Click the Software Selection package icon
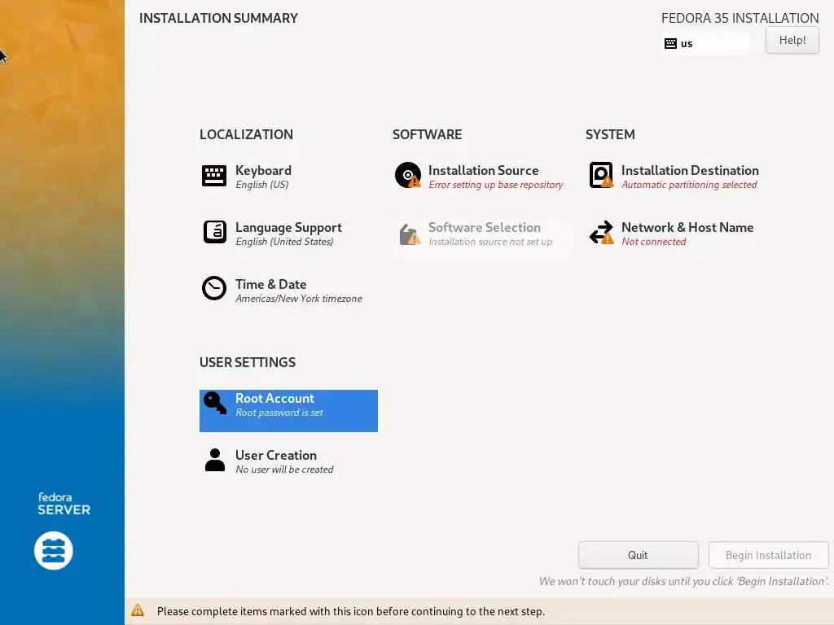Screen dimensions: 834x625 (410, 234)
